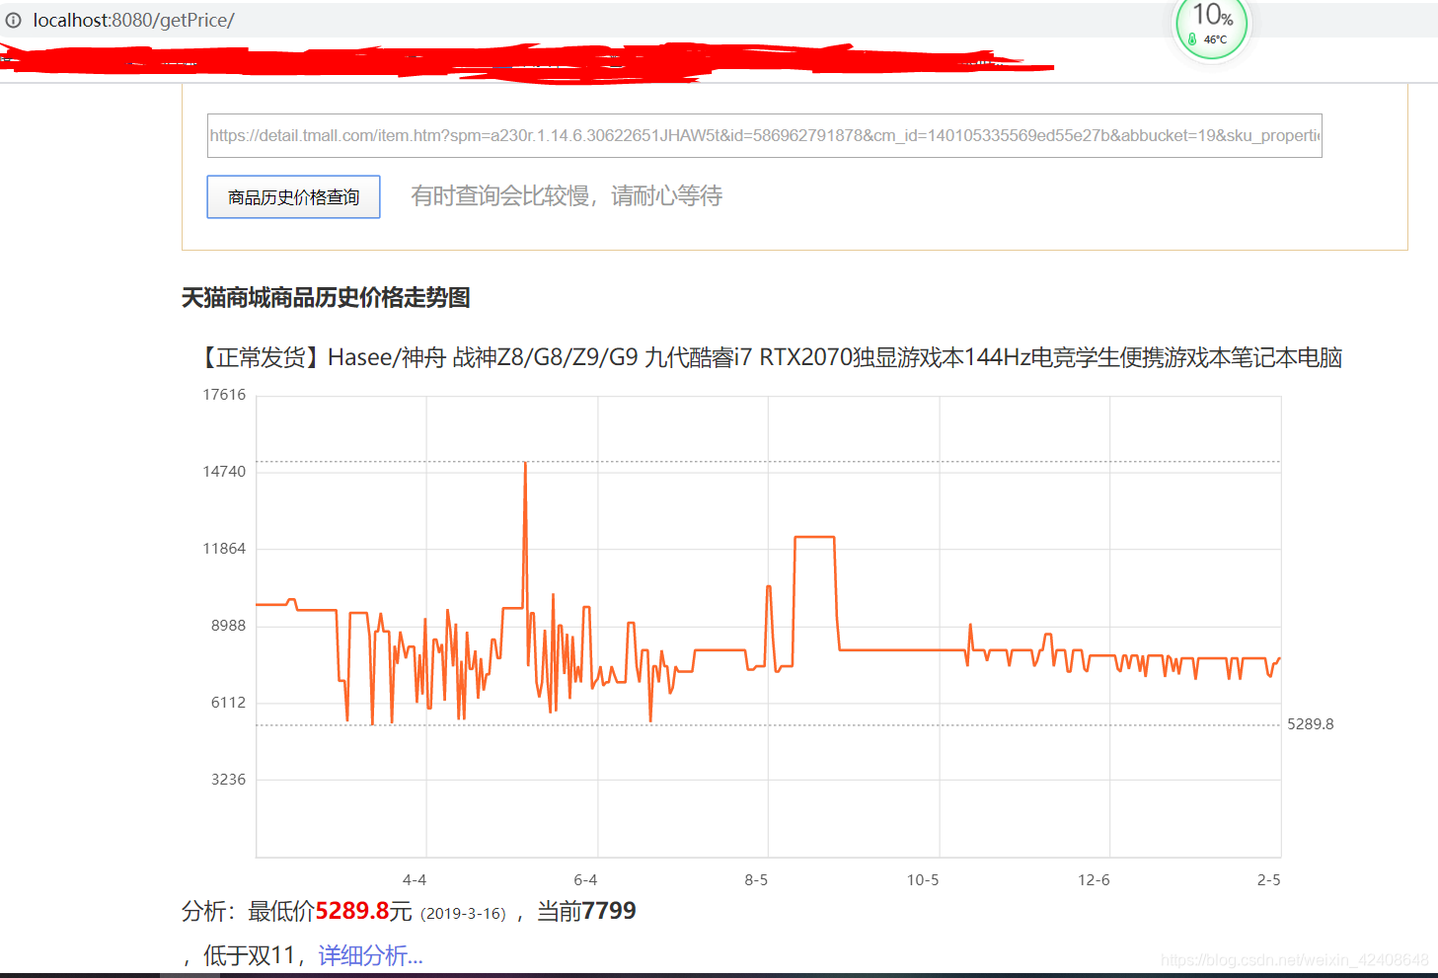1438x978 pixels.
Task: Click the 天猫商城商品历史价格走势图 heading
Action: point(326,297)
